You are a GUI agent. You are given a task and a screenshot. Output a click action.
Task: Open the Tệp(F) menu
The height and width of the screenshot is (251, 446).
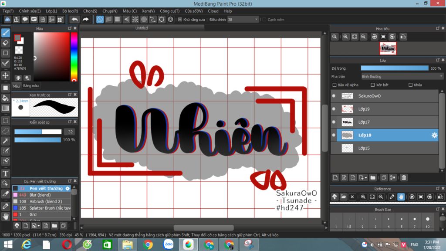coord(8,11)
